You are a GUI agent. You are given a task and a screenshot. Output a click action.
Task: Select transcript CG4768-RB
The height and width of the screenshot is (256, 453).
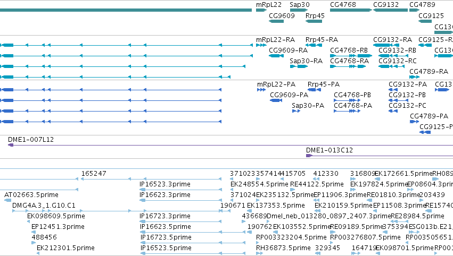(349, 50)
